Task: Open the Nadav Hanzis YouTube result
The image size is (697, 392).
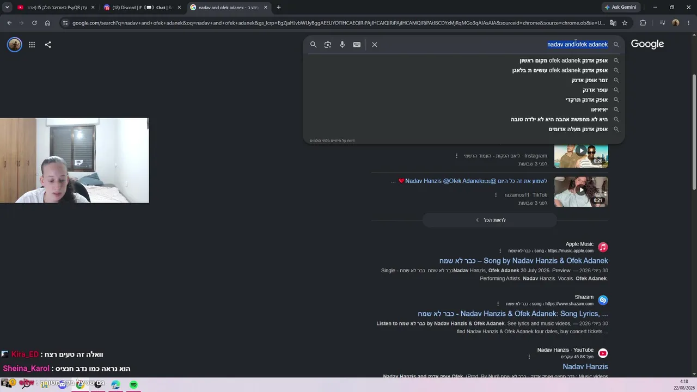Action: tap(585, 367)
